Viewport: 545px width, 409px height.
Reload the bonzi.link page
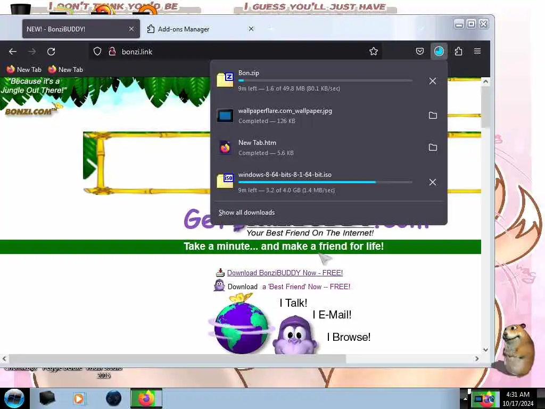tap(51, 52)
